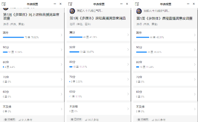Viewport: 198px width, 122px height.
Task: Click initiator avatar in the right poll
Action: coord(139,11)
